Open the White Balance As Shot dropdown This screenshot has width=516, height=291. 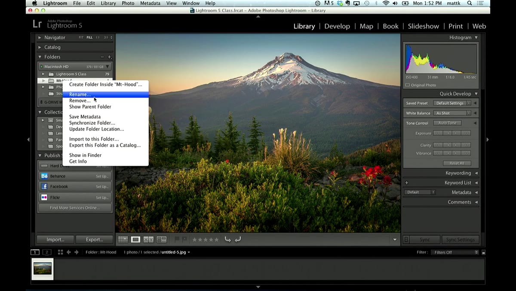[x=452, y=113]
